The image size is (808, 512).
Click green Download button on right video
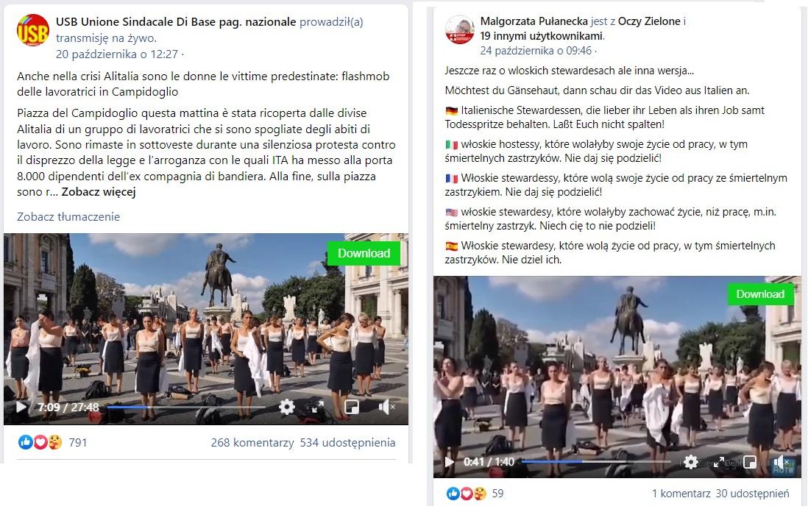[761, 294]
